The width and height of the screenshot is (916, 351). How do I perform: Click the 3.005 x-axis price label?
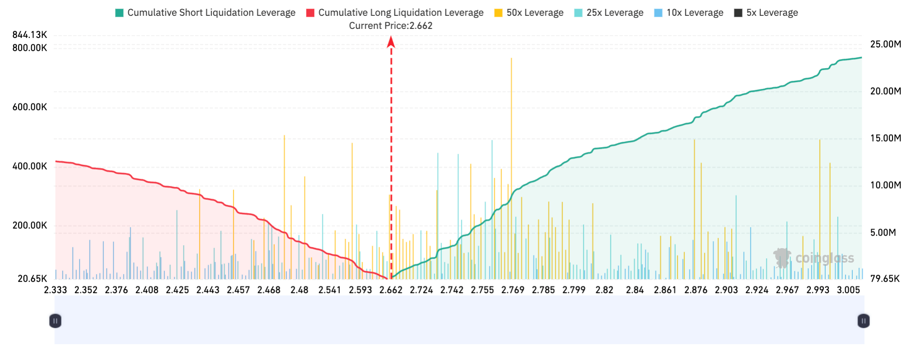point(848,290)
